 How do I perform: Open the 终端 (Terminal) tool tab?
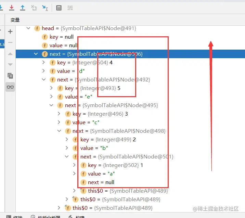tap(14, 217)
